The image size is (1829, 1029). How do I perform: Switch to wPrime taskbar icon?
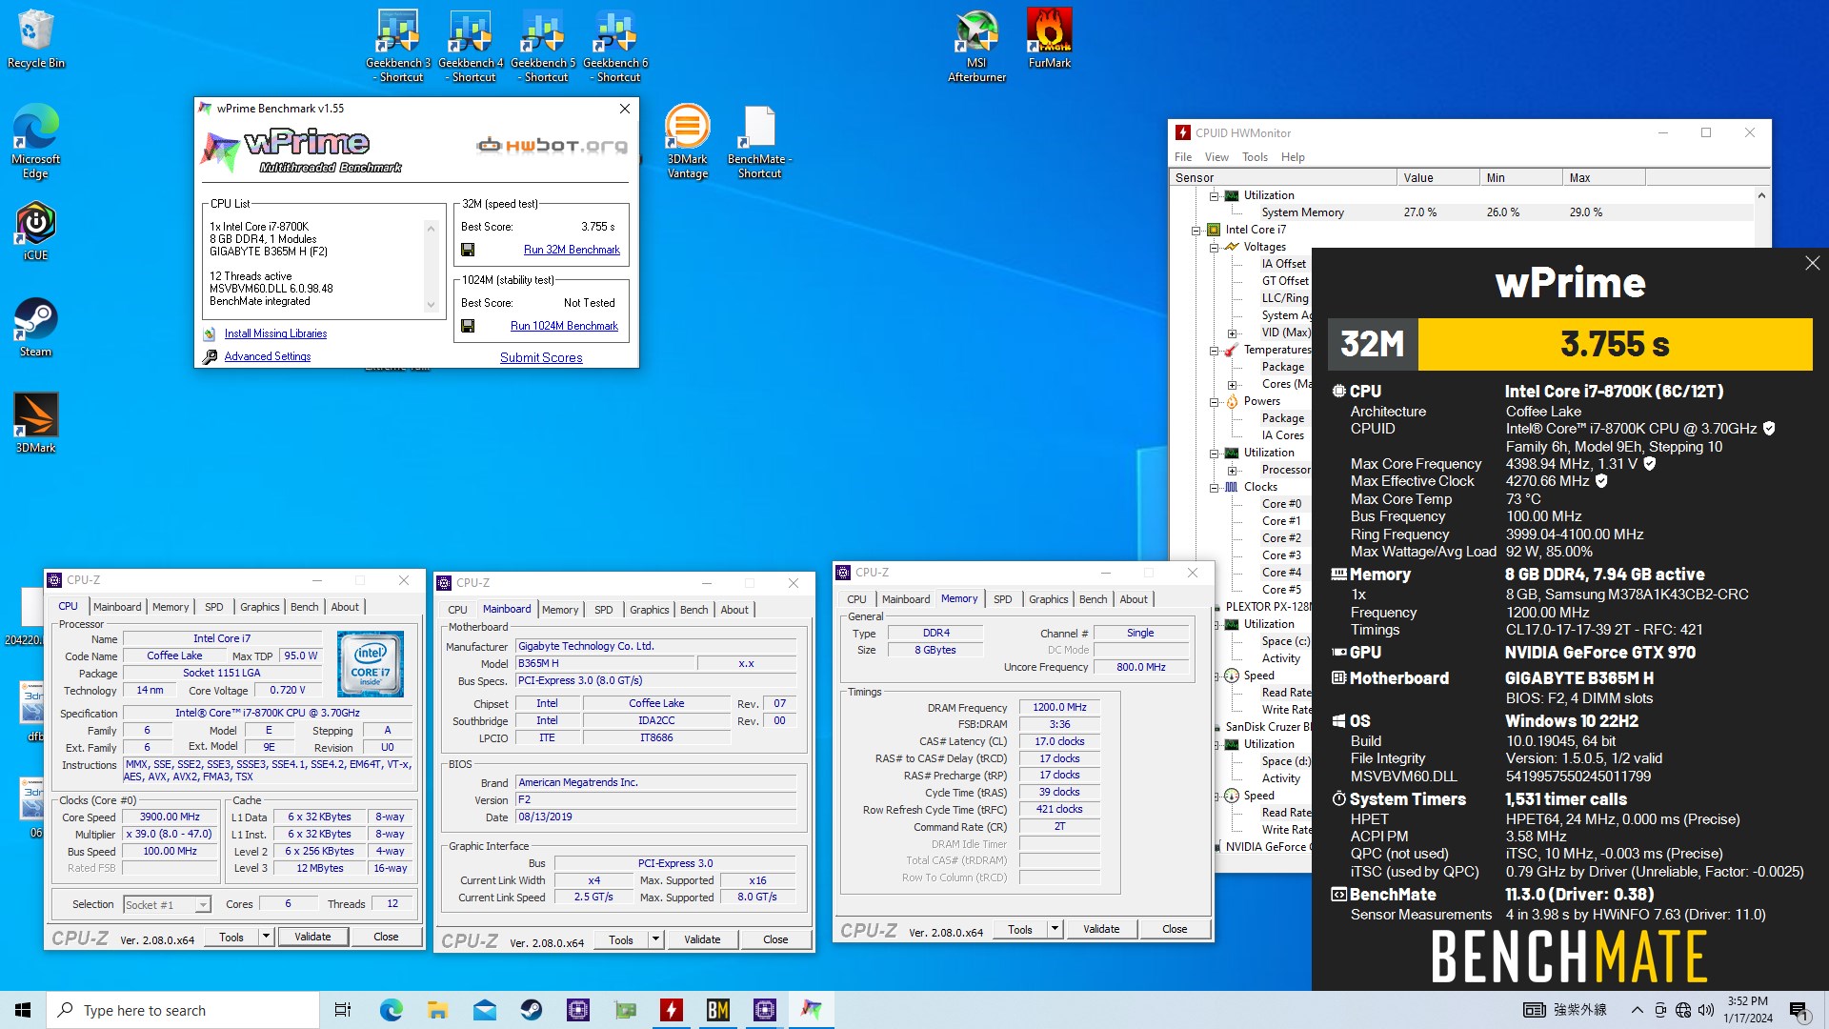point(812,1010)
